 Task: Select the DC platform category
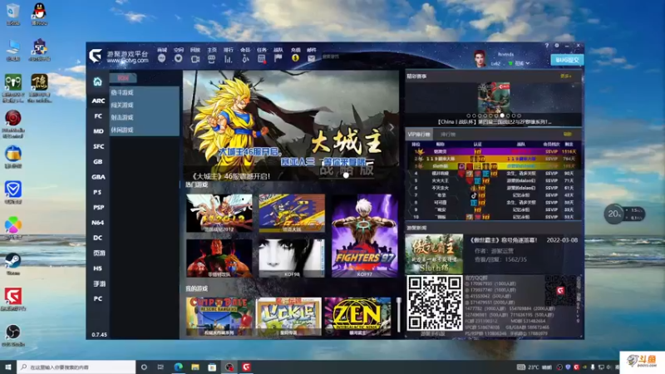(x=98, y=238)
